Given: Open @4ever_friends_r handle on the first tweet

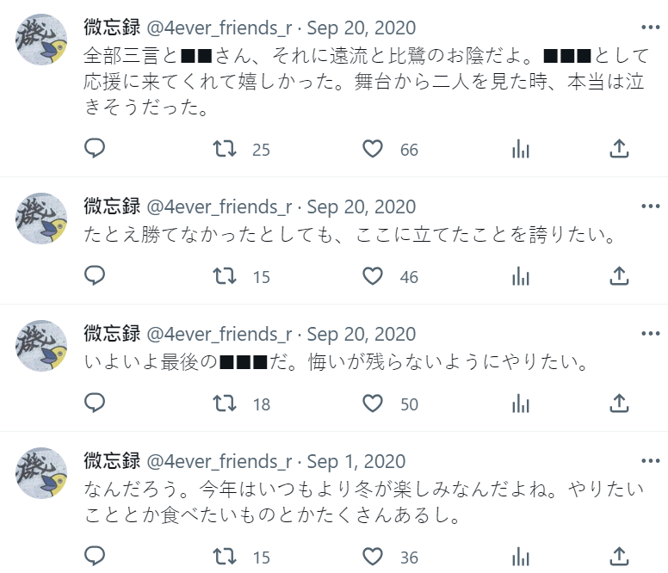Looking at the screenshot, I should (x=219, y=28).
